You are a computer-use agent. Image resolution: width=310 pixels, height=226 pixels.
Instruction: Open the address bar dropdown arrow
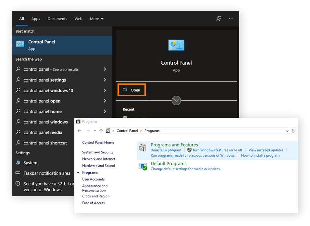[287, 131]
